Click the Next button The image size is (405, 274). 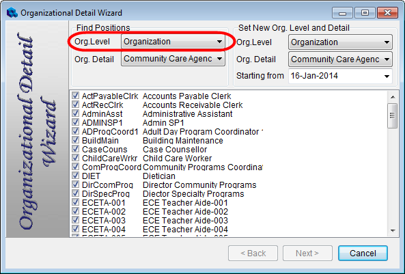tap(307, 253)
